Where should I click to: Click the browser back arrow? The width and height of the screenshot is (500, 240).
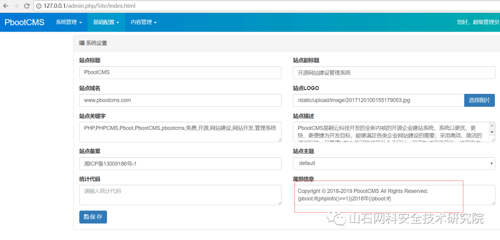[6, 6]
